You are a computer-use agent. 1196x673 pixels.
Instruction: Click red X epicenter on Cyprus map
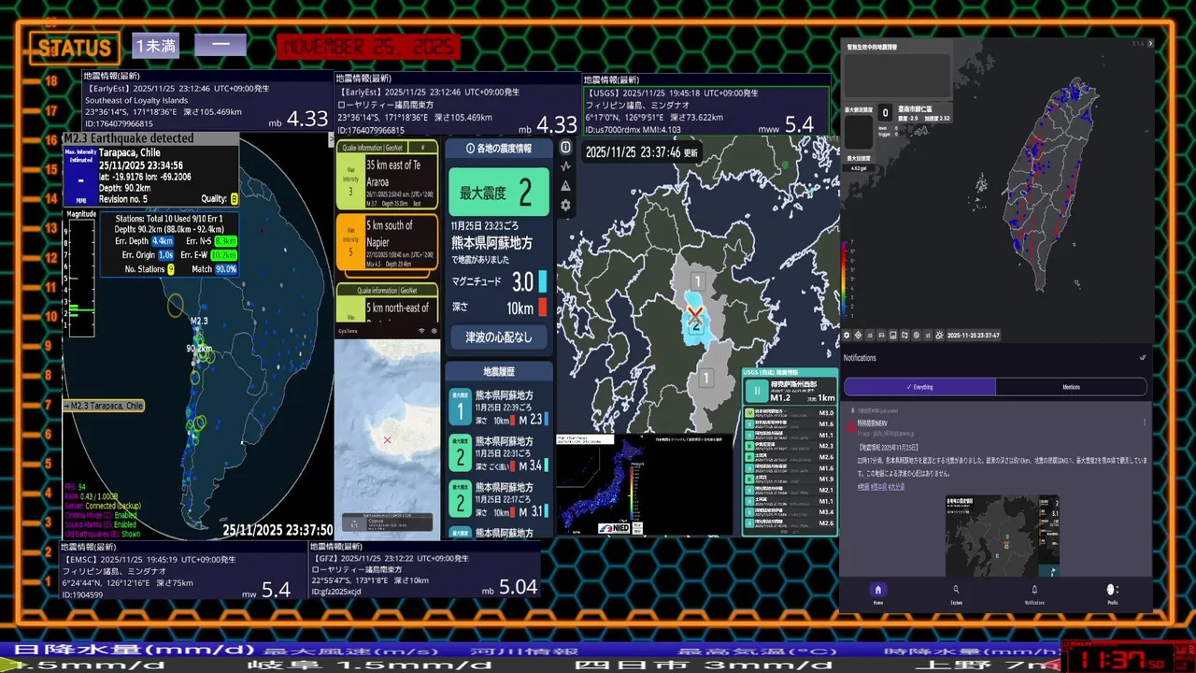coord(387,439)
